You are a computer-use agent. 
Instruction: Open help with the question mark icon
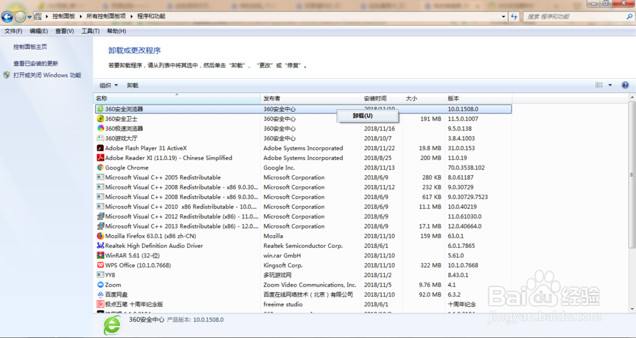625,85
